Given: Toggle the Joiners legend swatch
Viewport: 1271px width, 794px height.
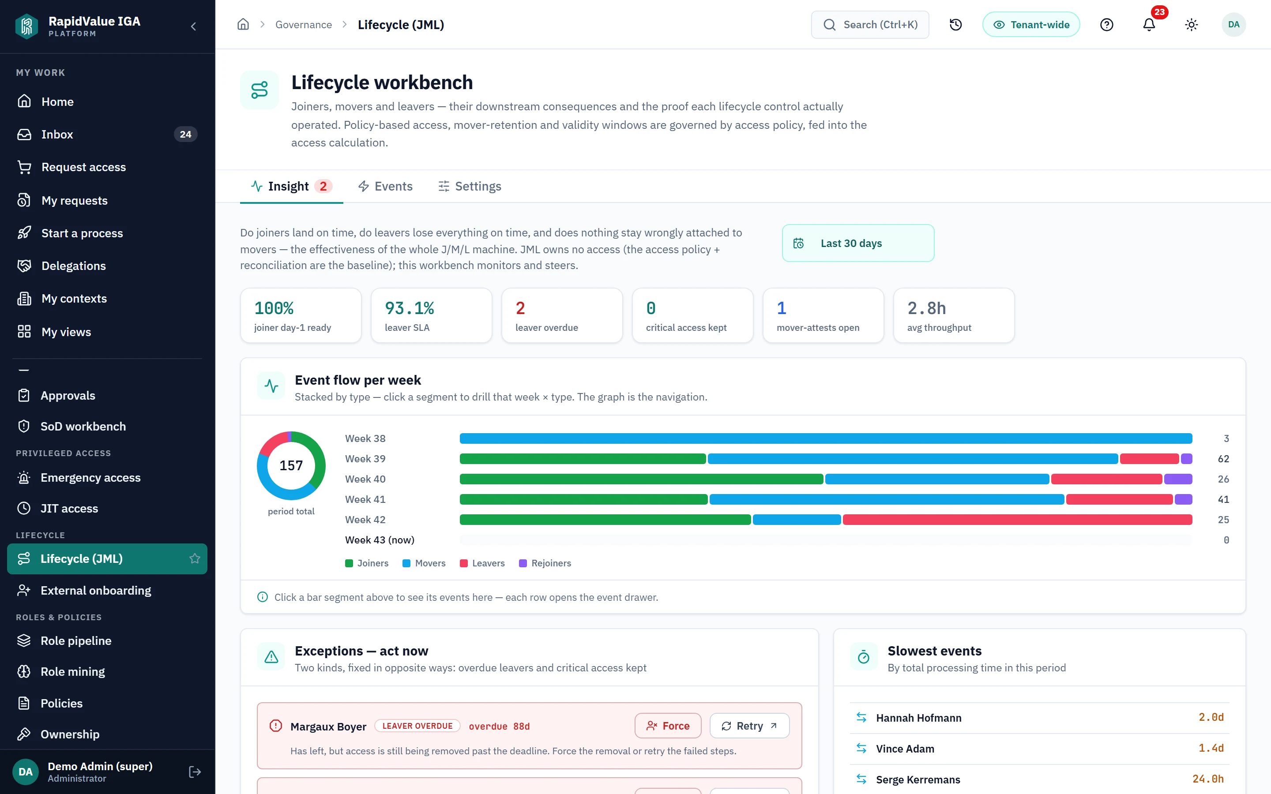Looking at the screenshot, I should click(x=349, y=563).
